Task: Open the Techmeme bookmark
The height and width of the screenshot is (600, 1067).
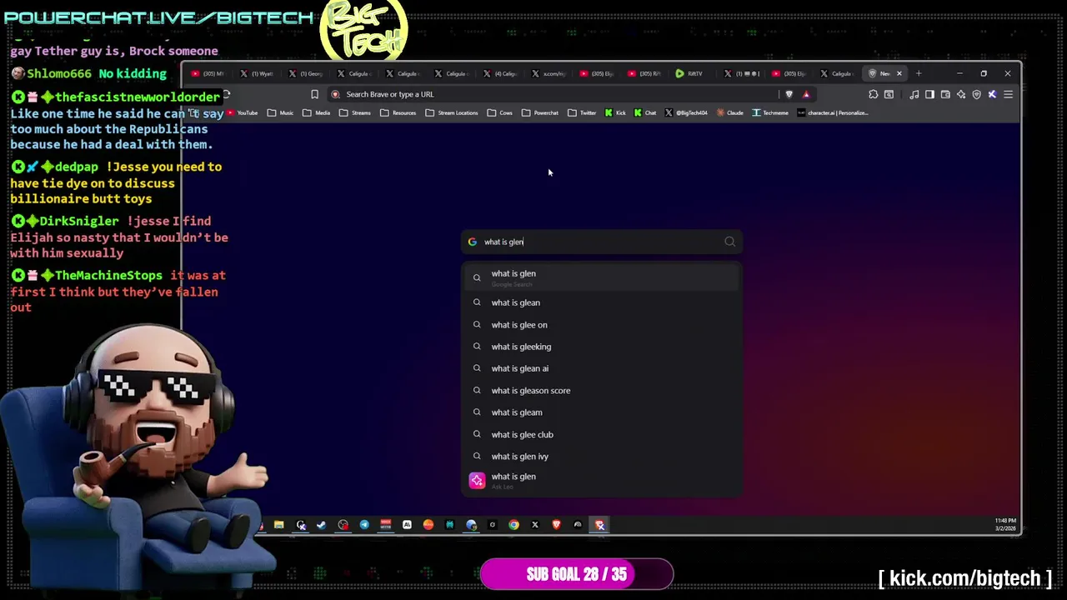Action: coord(769,112)
